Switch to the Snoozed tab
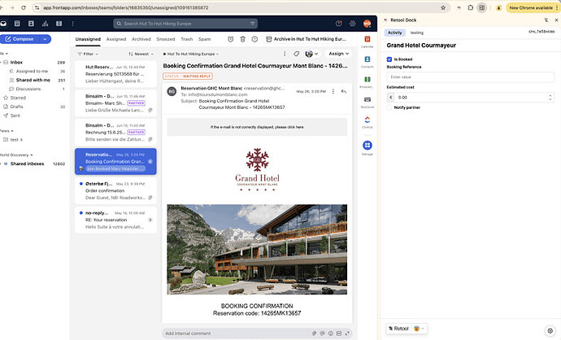 click(x=166, y=39)
